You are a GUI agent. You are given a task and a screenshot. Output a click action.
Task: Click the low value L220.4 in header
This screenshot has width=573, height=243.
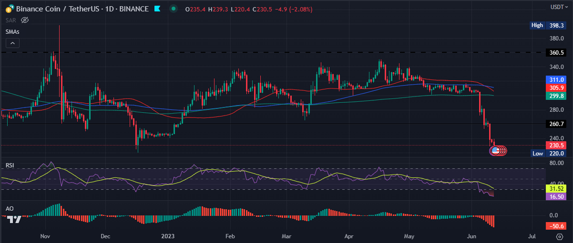point(241,9)
